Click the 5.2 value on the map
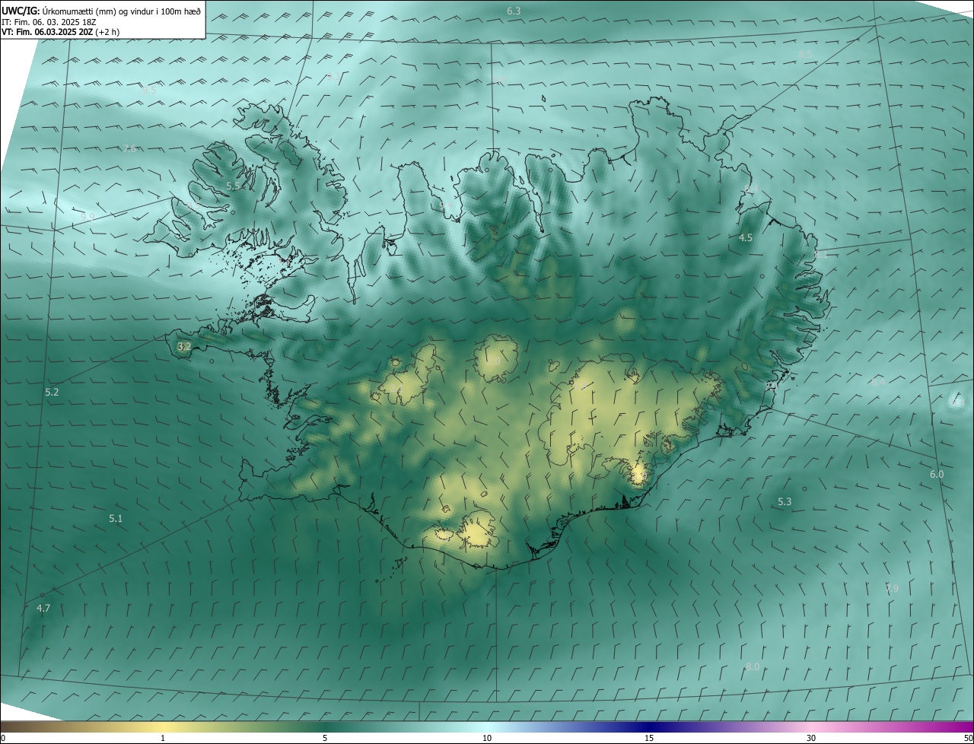 [x=52, y=393]
